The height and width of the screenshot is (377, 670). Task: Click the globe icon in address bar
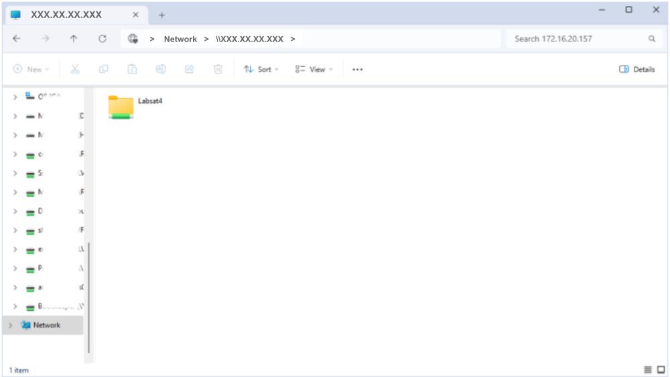[x=133, y=39]
